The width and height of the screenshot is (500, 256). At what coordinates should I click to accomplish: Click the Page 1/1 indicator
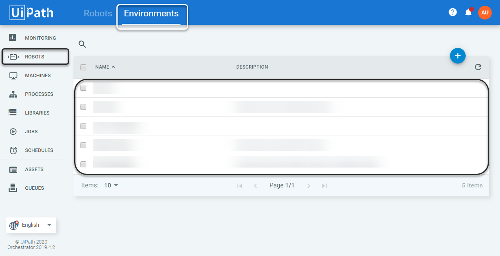coord(282,185)
